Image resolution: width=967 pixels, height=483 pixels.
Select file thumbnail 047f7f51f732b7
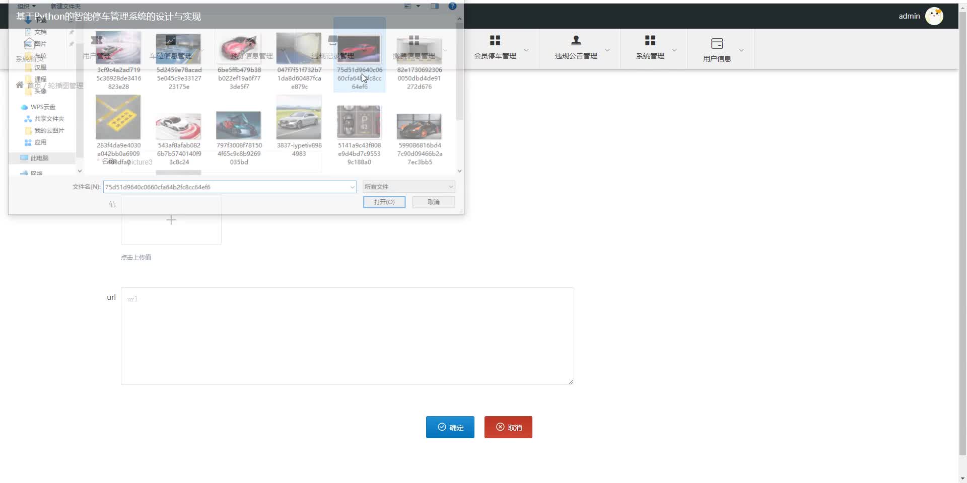click(299, 48)
